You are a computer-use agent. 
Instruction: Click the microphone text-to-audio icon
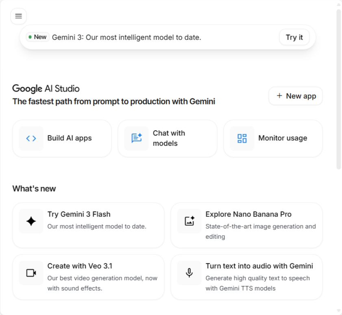(190, 273)
